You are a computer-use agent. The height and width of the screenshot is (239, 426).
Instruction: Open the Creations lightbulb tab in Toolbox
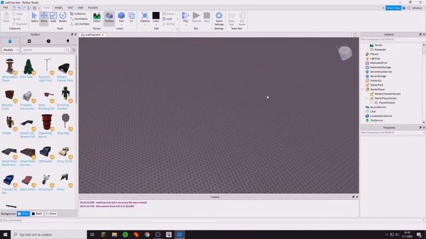(x=68, y=41)
